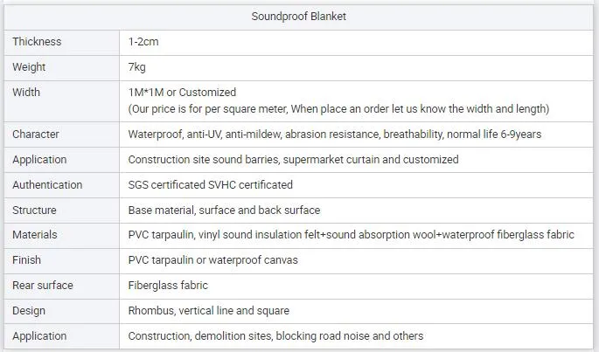Click the price per square meter note
Image resolution: width=599 pixels, height=352 pixels.
pyautogui.click(x=338, y=108)
